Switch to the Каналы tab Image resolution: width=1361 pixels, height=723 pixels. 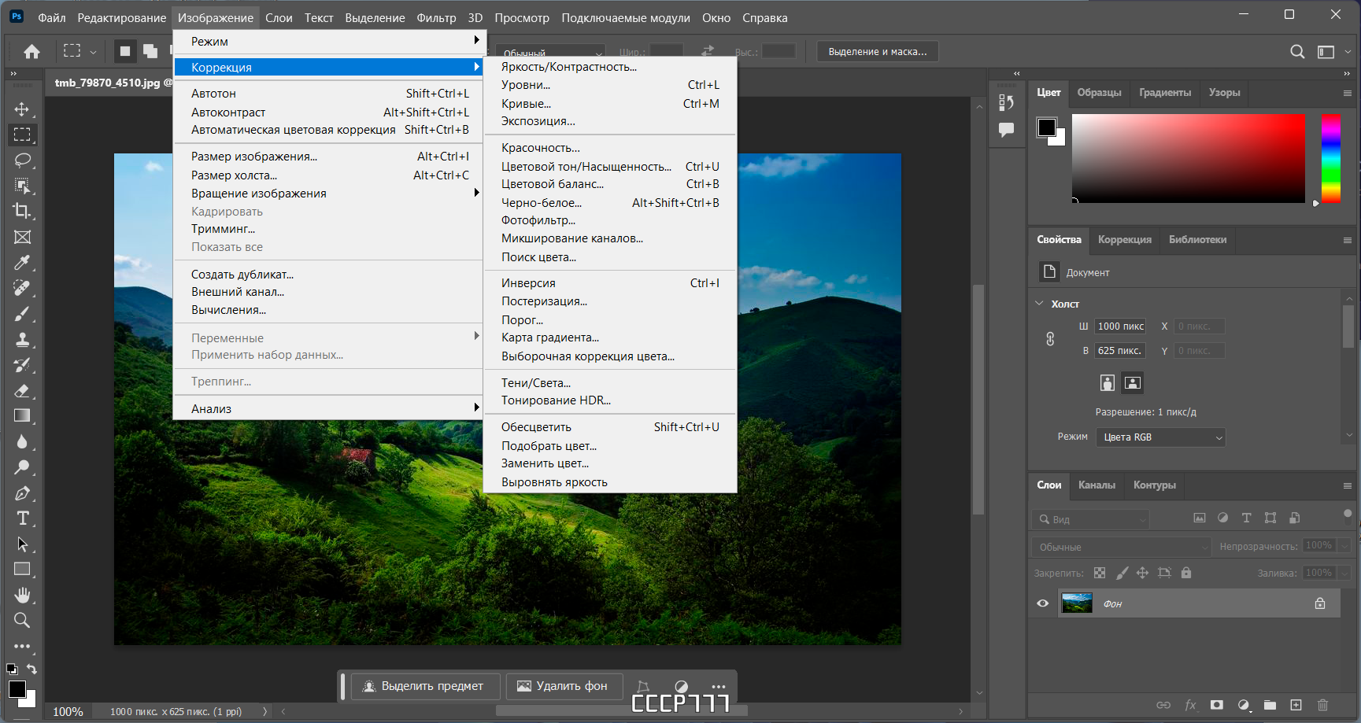coord(1097,485)
